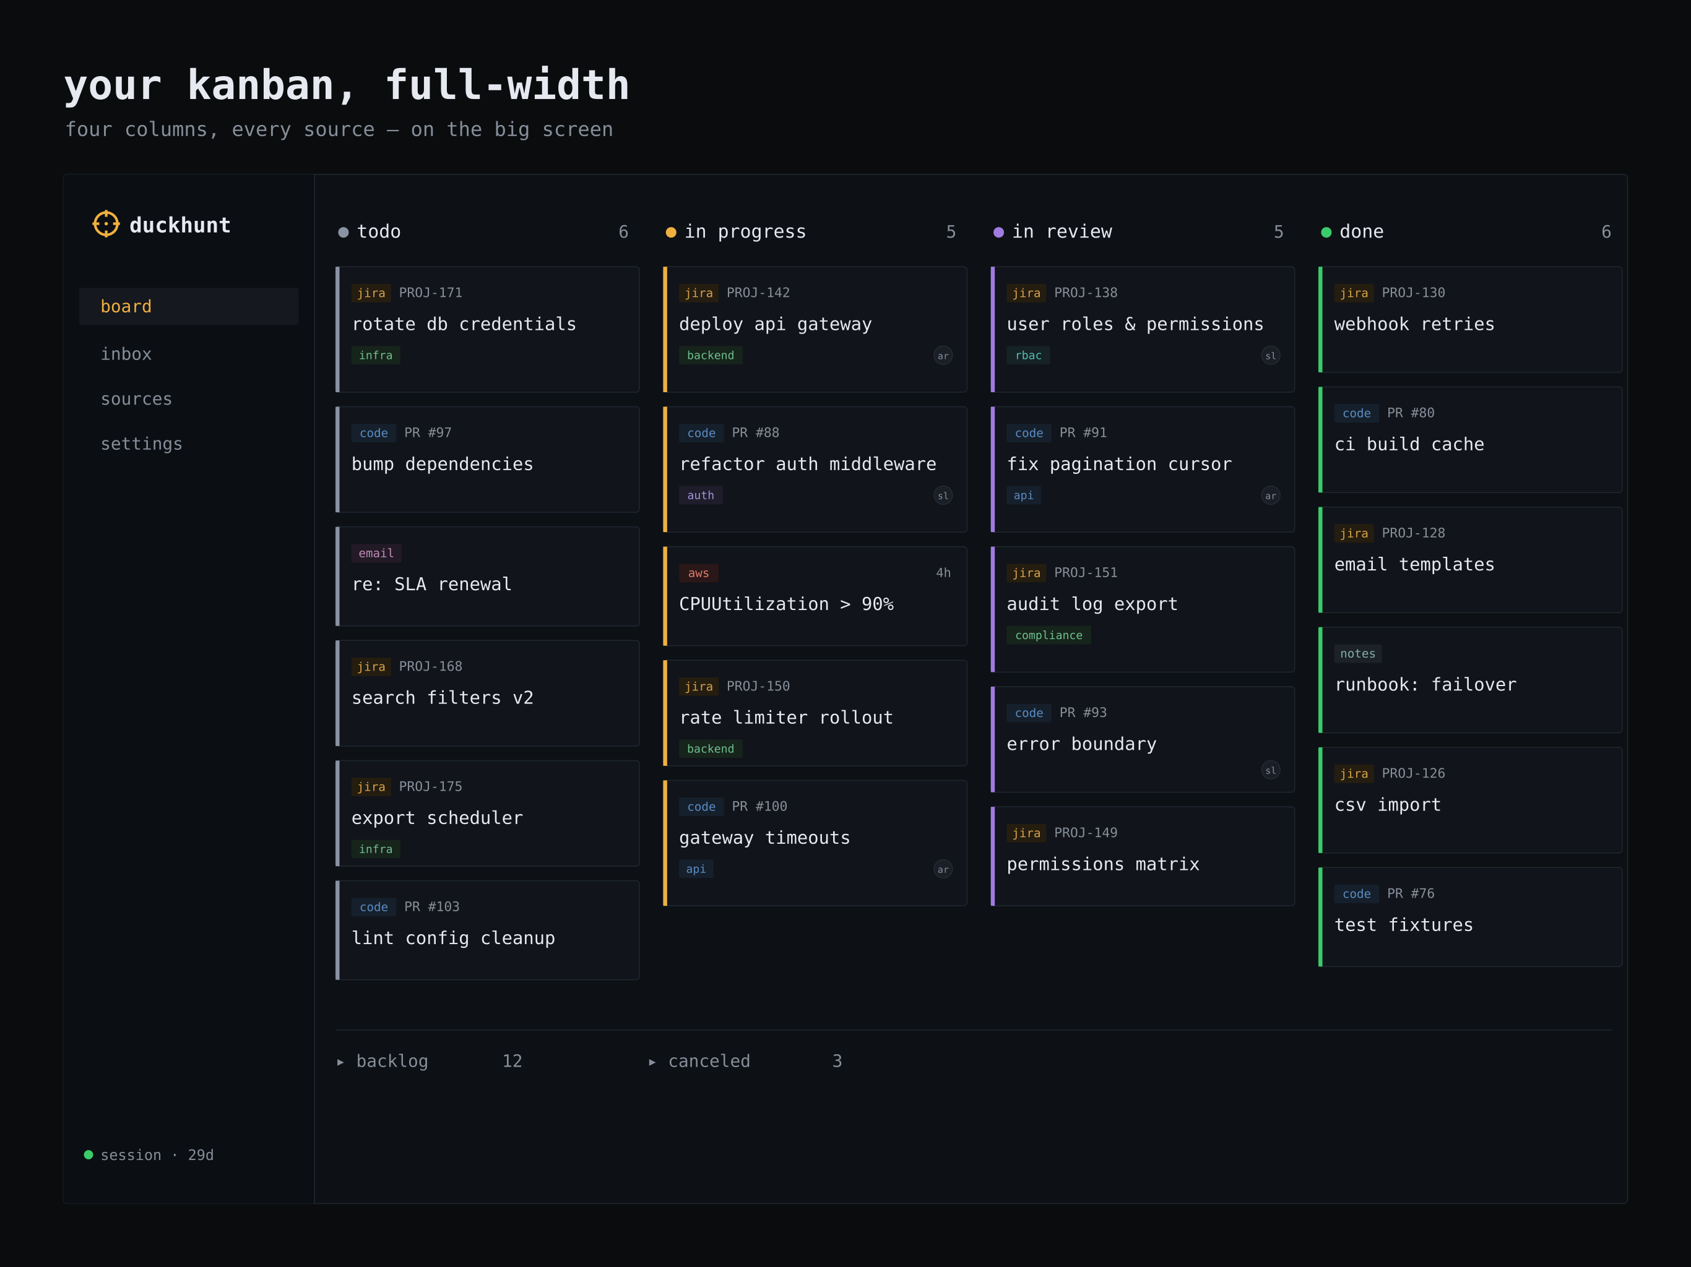Image resolution: width=1691 pixels, height=1267 pixels.
Task: Click the 'sl' avatar on user roles & permissions
Action: tap(1269, 355)
